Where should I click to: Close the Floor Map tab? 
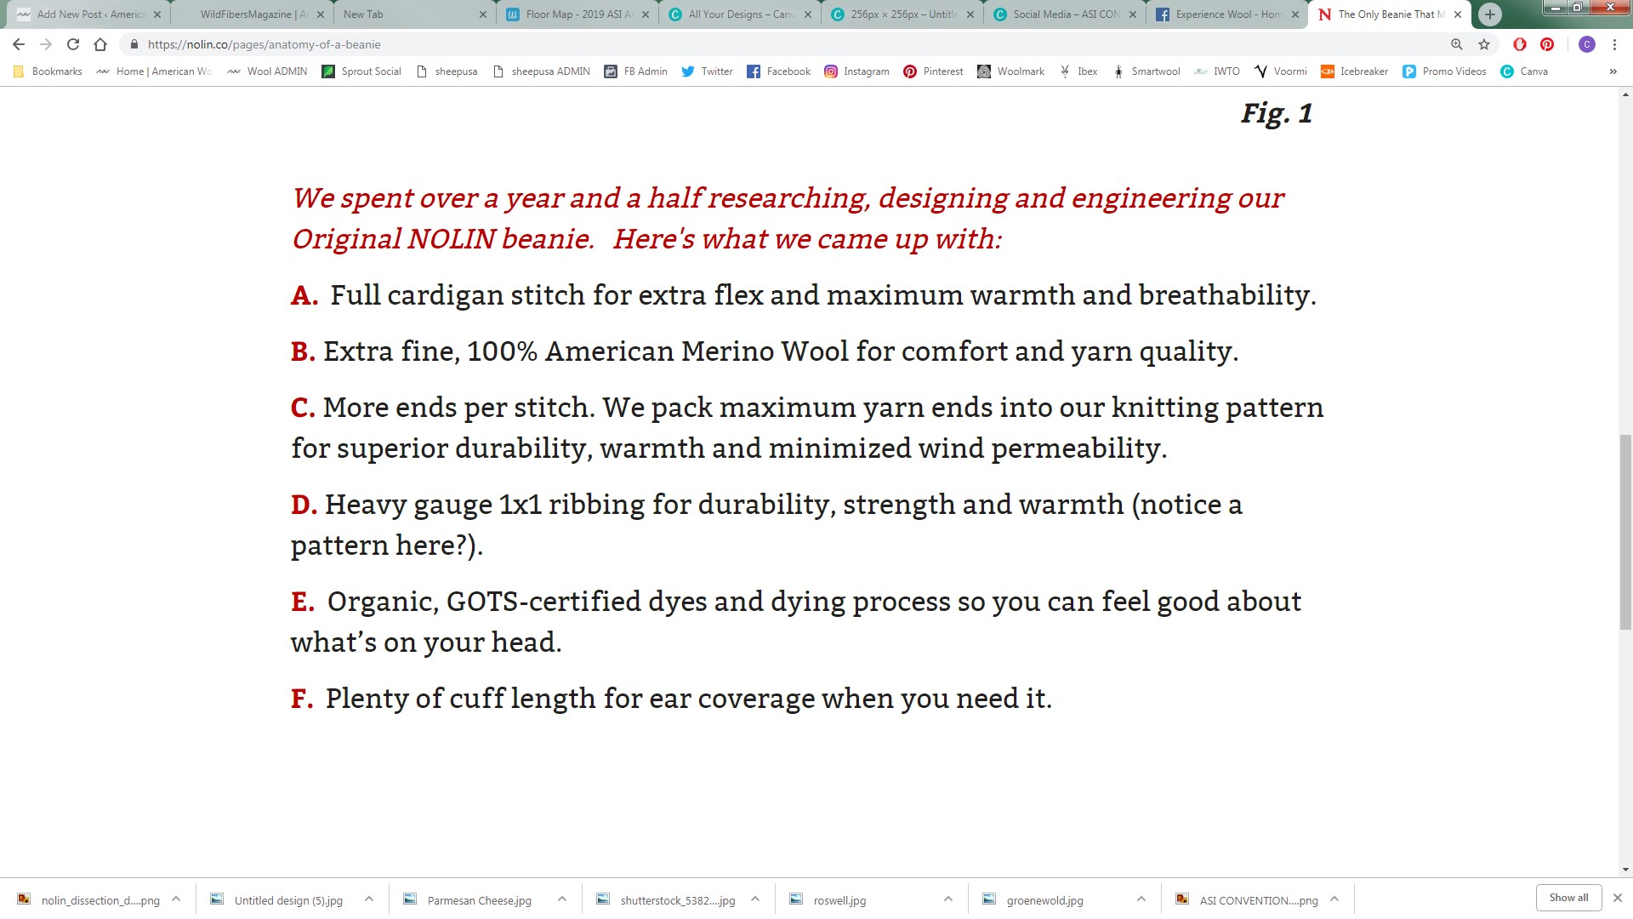pyautogui.click(x=646, y=14)
